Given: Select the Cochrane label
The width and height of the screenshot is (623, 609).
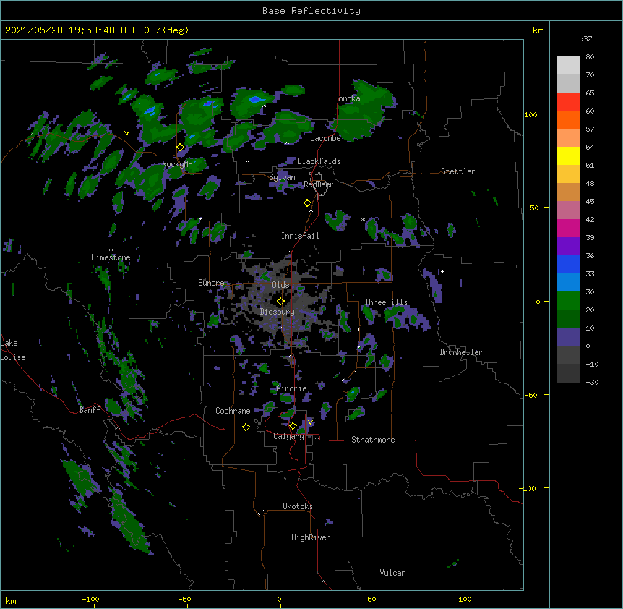Looking at the screenshot, I should coord(233,411).
